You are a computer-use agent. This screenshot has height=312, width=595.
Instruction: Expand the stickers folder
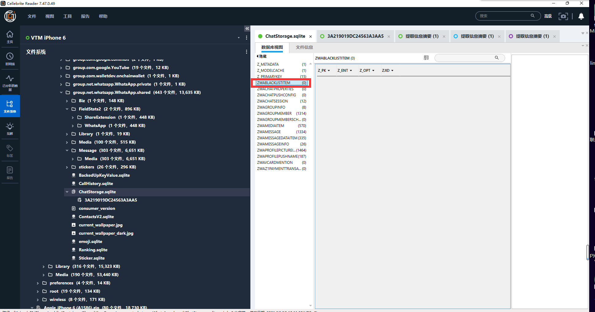67,167
